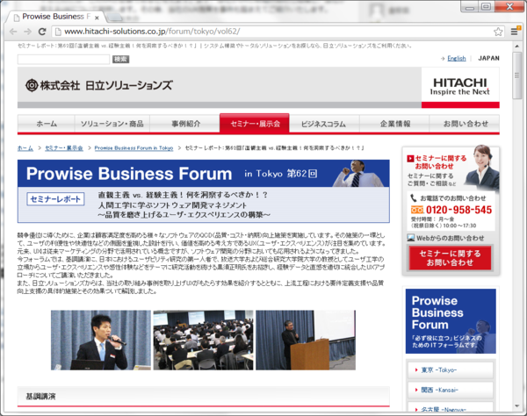This screenshot has height=416, width=527.
Task: Click phone number 0120-958-545
Action: pyautogui.click(x=458, y=210)
